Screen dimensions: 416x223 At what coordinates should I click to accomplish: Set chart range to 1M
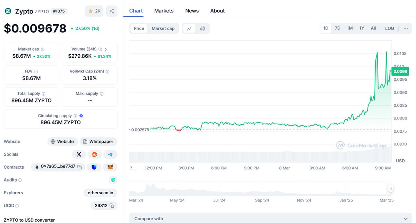click(350, 28)
